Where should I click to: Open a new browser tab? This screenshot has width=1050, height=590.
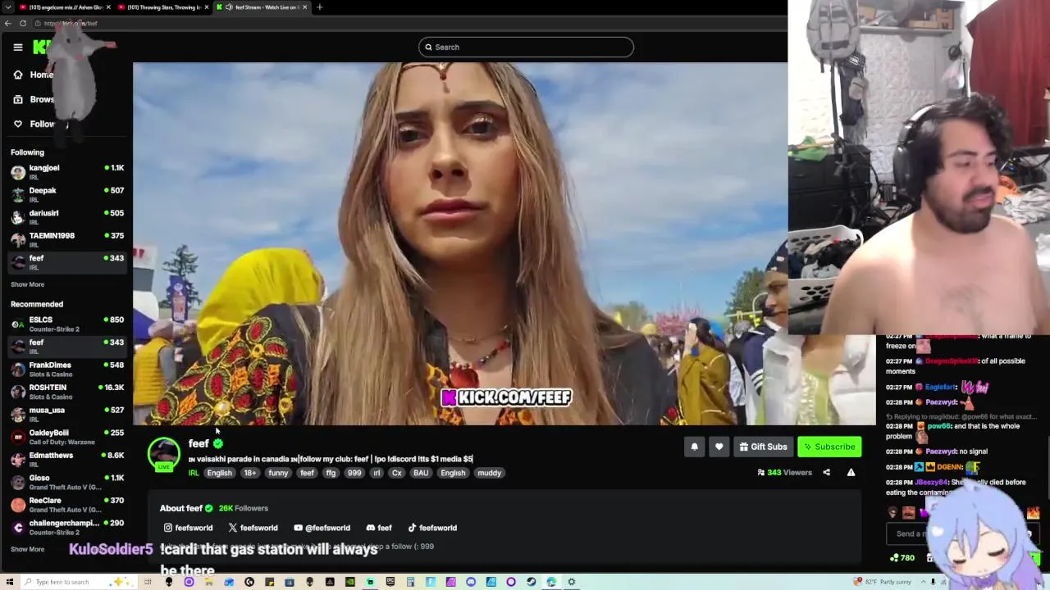[320, 7]
